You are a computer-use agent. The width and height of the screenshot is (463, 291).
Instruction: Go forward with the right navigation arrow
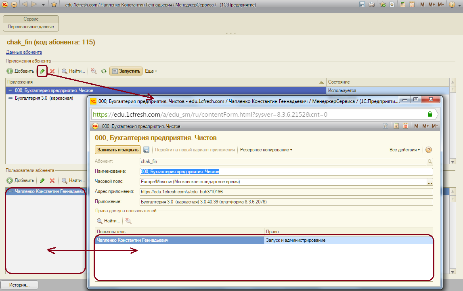pyautogui.click(x=34, y=4)
